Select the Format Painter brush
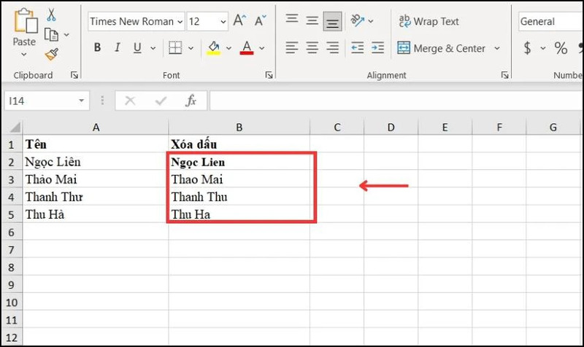The height and width of the screenshot is (347, 584). pos(51,54)
